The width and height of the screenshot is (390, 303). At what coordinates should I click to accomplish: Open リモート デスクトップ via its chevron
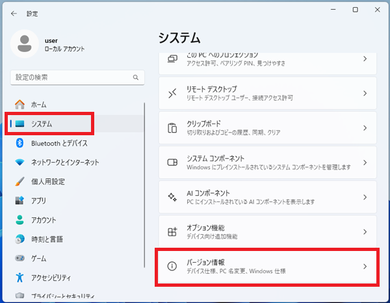(x=365, y=93)
